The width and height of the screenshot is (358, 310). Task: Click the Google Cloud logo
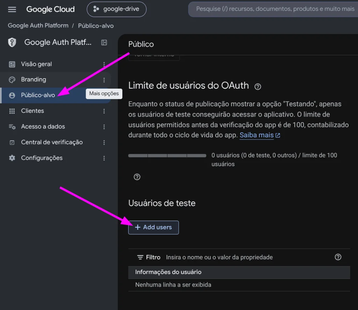point(50,9)
